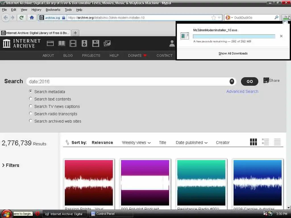Open the Images icon in navbar
Screen dimensions: 291x218
pyautogui.click(x=107, y=43)
